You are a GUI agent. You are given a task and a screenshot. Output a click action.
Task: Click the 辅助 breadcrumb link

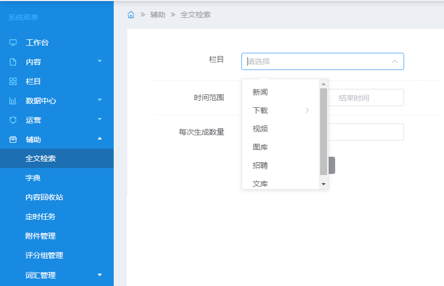coord(158,15)
